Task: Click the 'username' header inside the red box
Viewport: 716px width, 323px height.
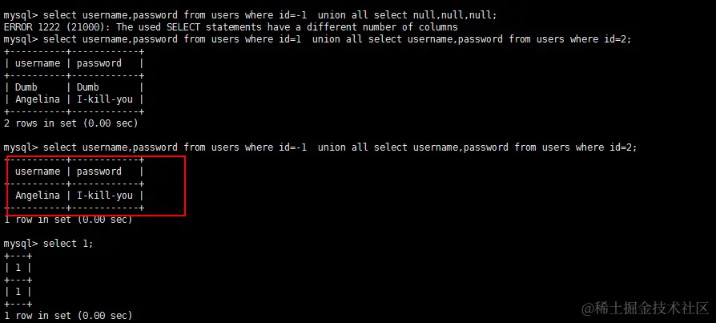Action: (38, 172)
